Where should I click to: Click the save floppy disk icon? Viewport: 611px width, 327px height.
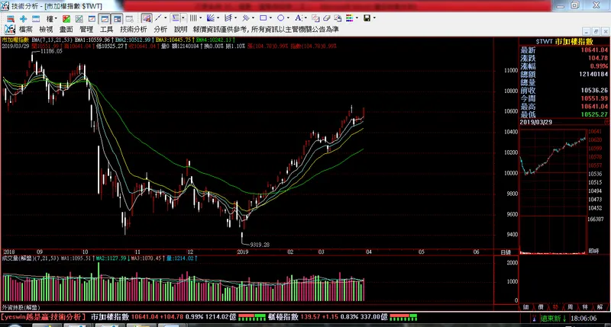pos(367,18)
